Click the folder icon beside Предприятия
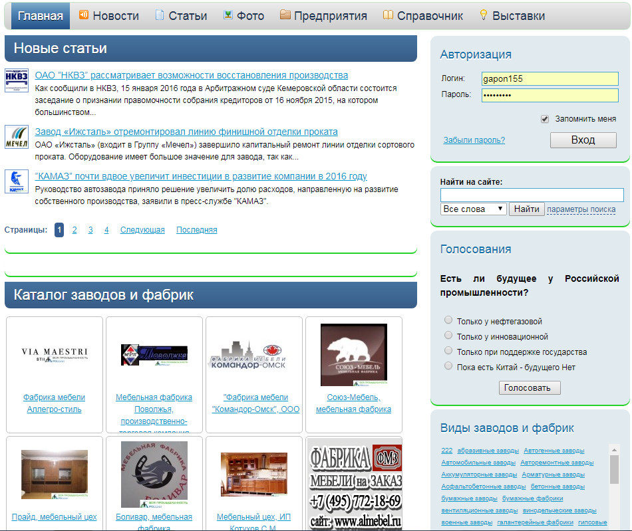 pos(285,15)
